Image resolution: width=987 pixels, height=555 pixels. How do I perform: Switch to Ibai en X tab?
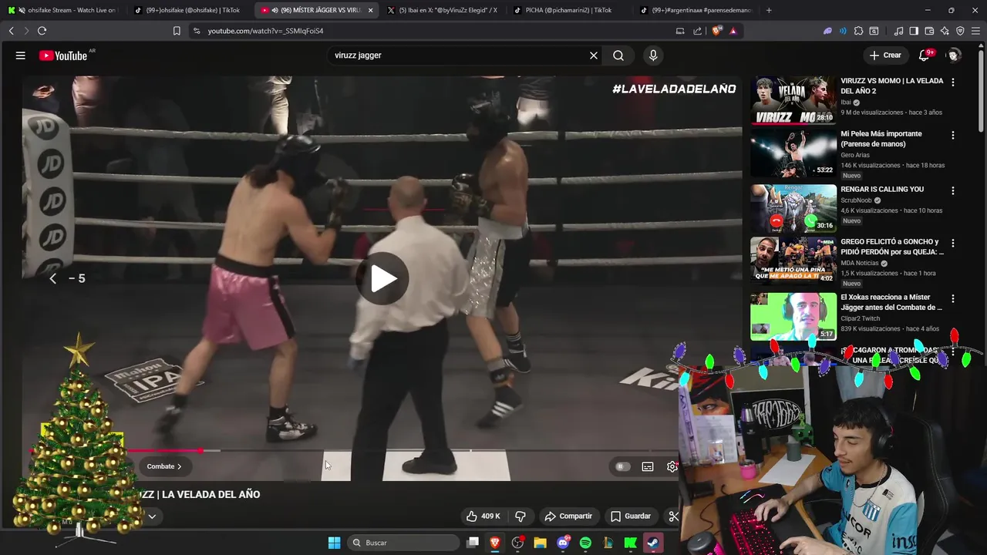click(x=443, y=10)
